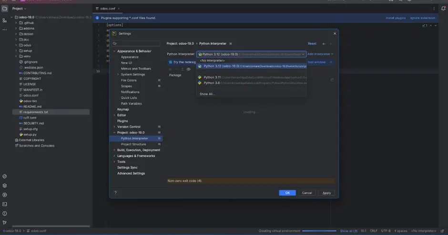Open the Structure tool window icon
Screen dimensions: 448x235
pyautogui.click(x=5, y=20)
